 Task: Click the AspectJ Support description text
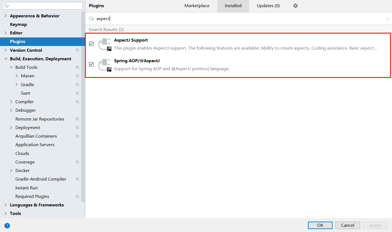(x=245, y=48)
